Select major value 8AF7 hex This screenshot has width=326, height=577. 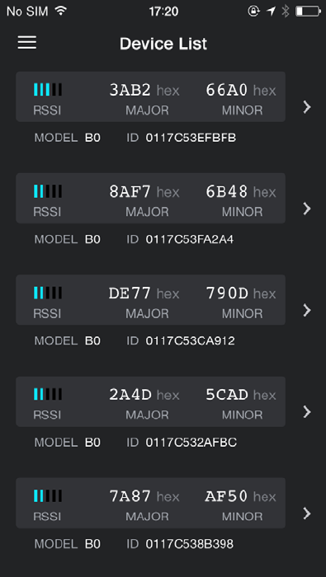click(144, 192)
